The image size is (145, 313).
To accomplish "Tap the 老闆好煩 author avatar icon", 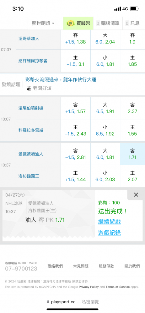I will pos(29,89).
